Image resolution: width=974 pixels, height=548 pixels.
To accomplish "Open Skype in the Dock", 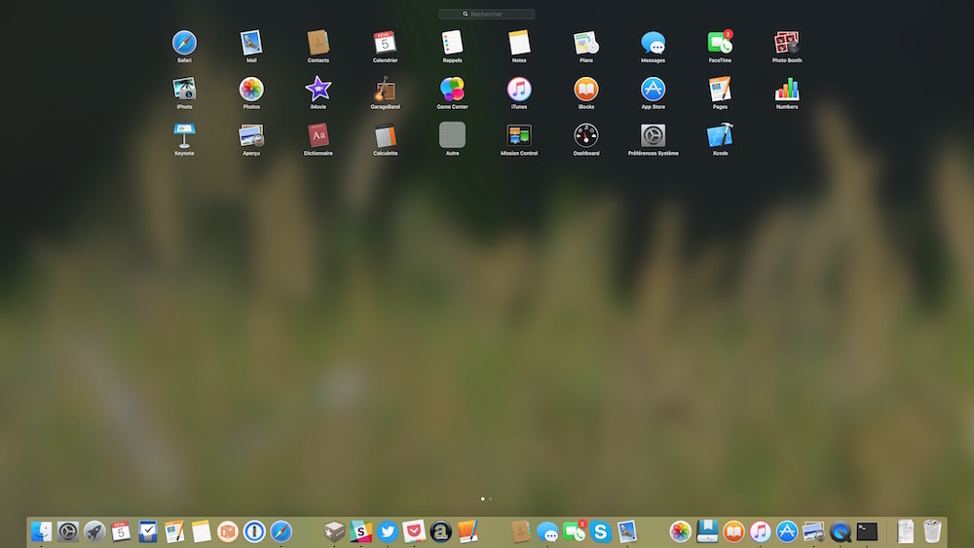I will pos(601,531).
